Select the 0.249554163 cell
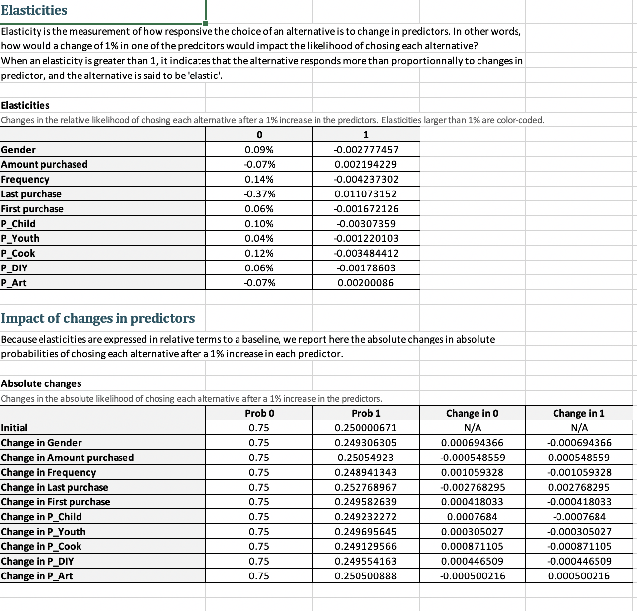 [x=366, y=561]
